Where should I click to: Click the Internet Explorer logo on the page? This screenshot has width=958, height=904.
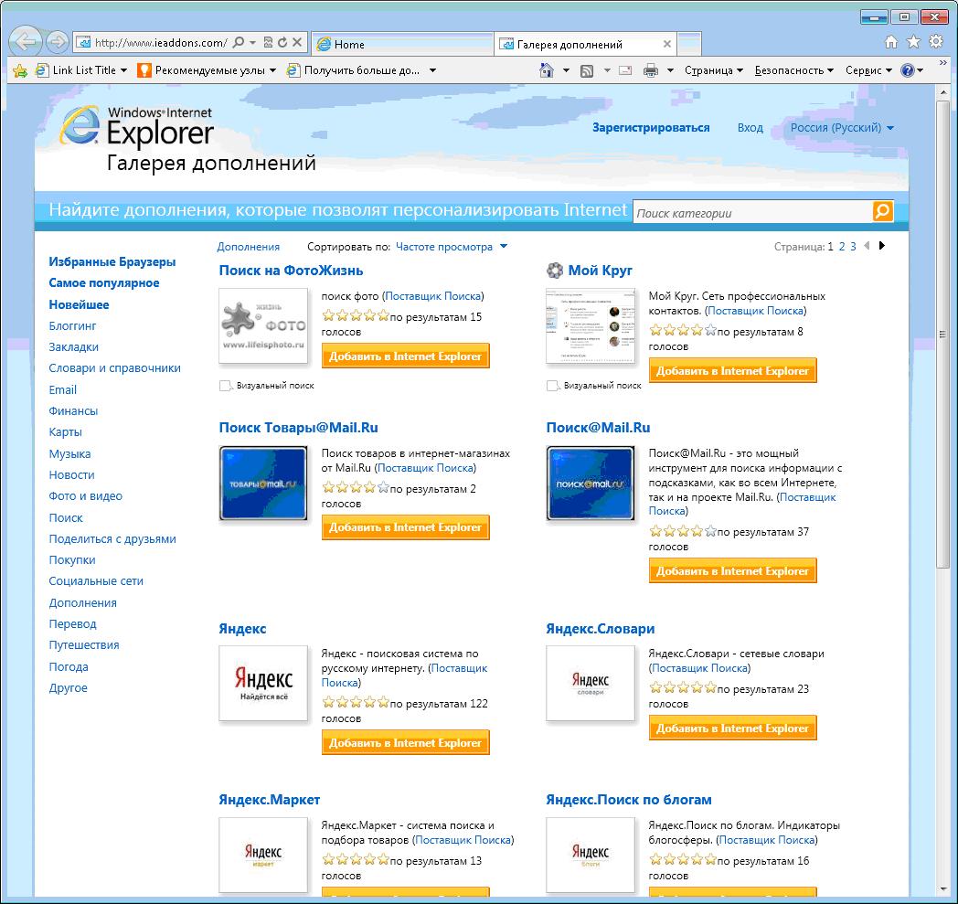click(x=80, y=126)
